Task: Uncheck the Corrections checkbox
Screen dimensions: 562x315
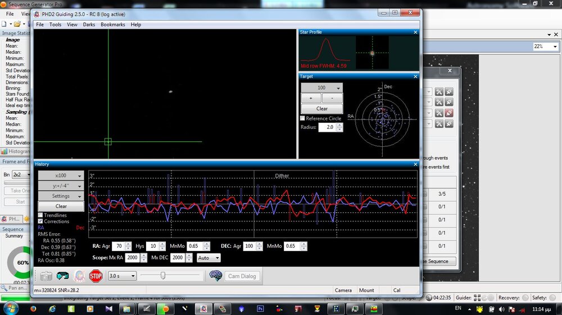Action: 40,221
